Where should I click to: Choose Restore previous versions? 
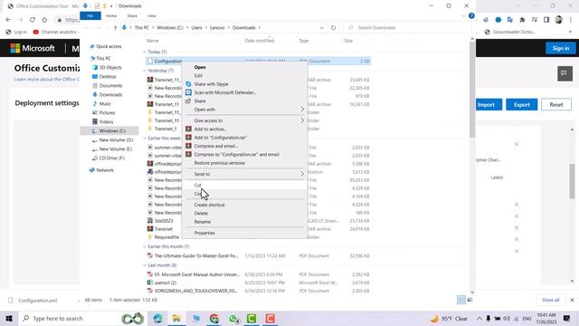[x=219, y=163]
